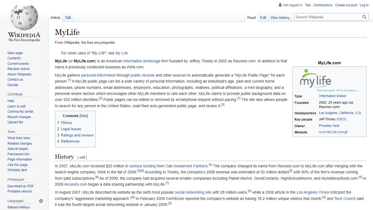Image resolution: width=373 pixels, height=210 pixels.
Task: Click Cite this page link
Action: click(17, 165)
